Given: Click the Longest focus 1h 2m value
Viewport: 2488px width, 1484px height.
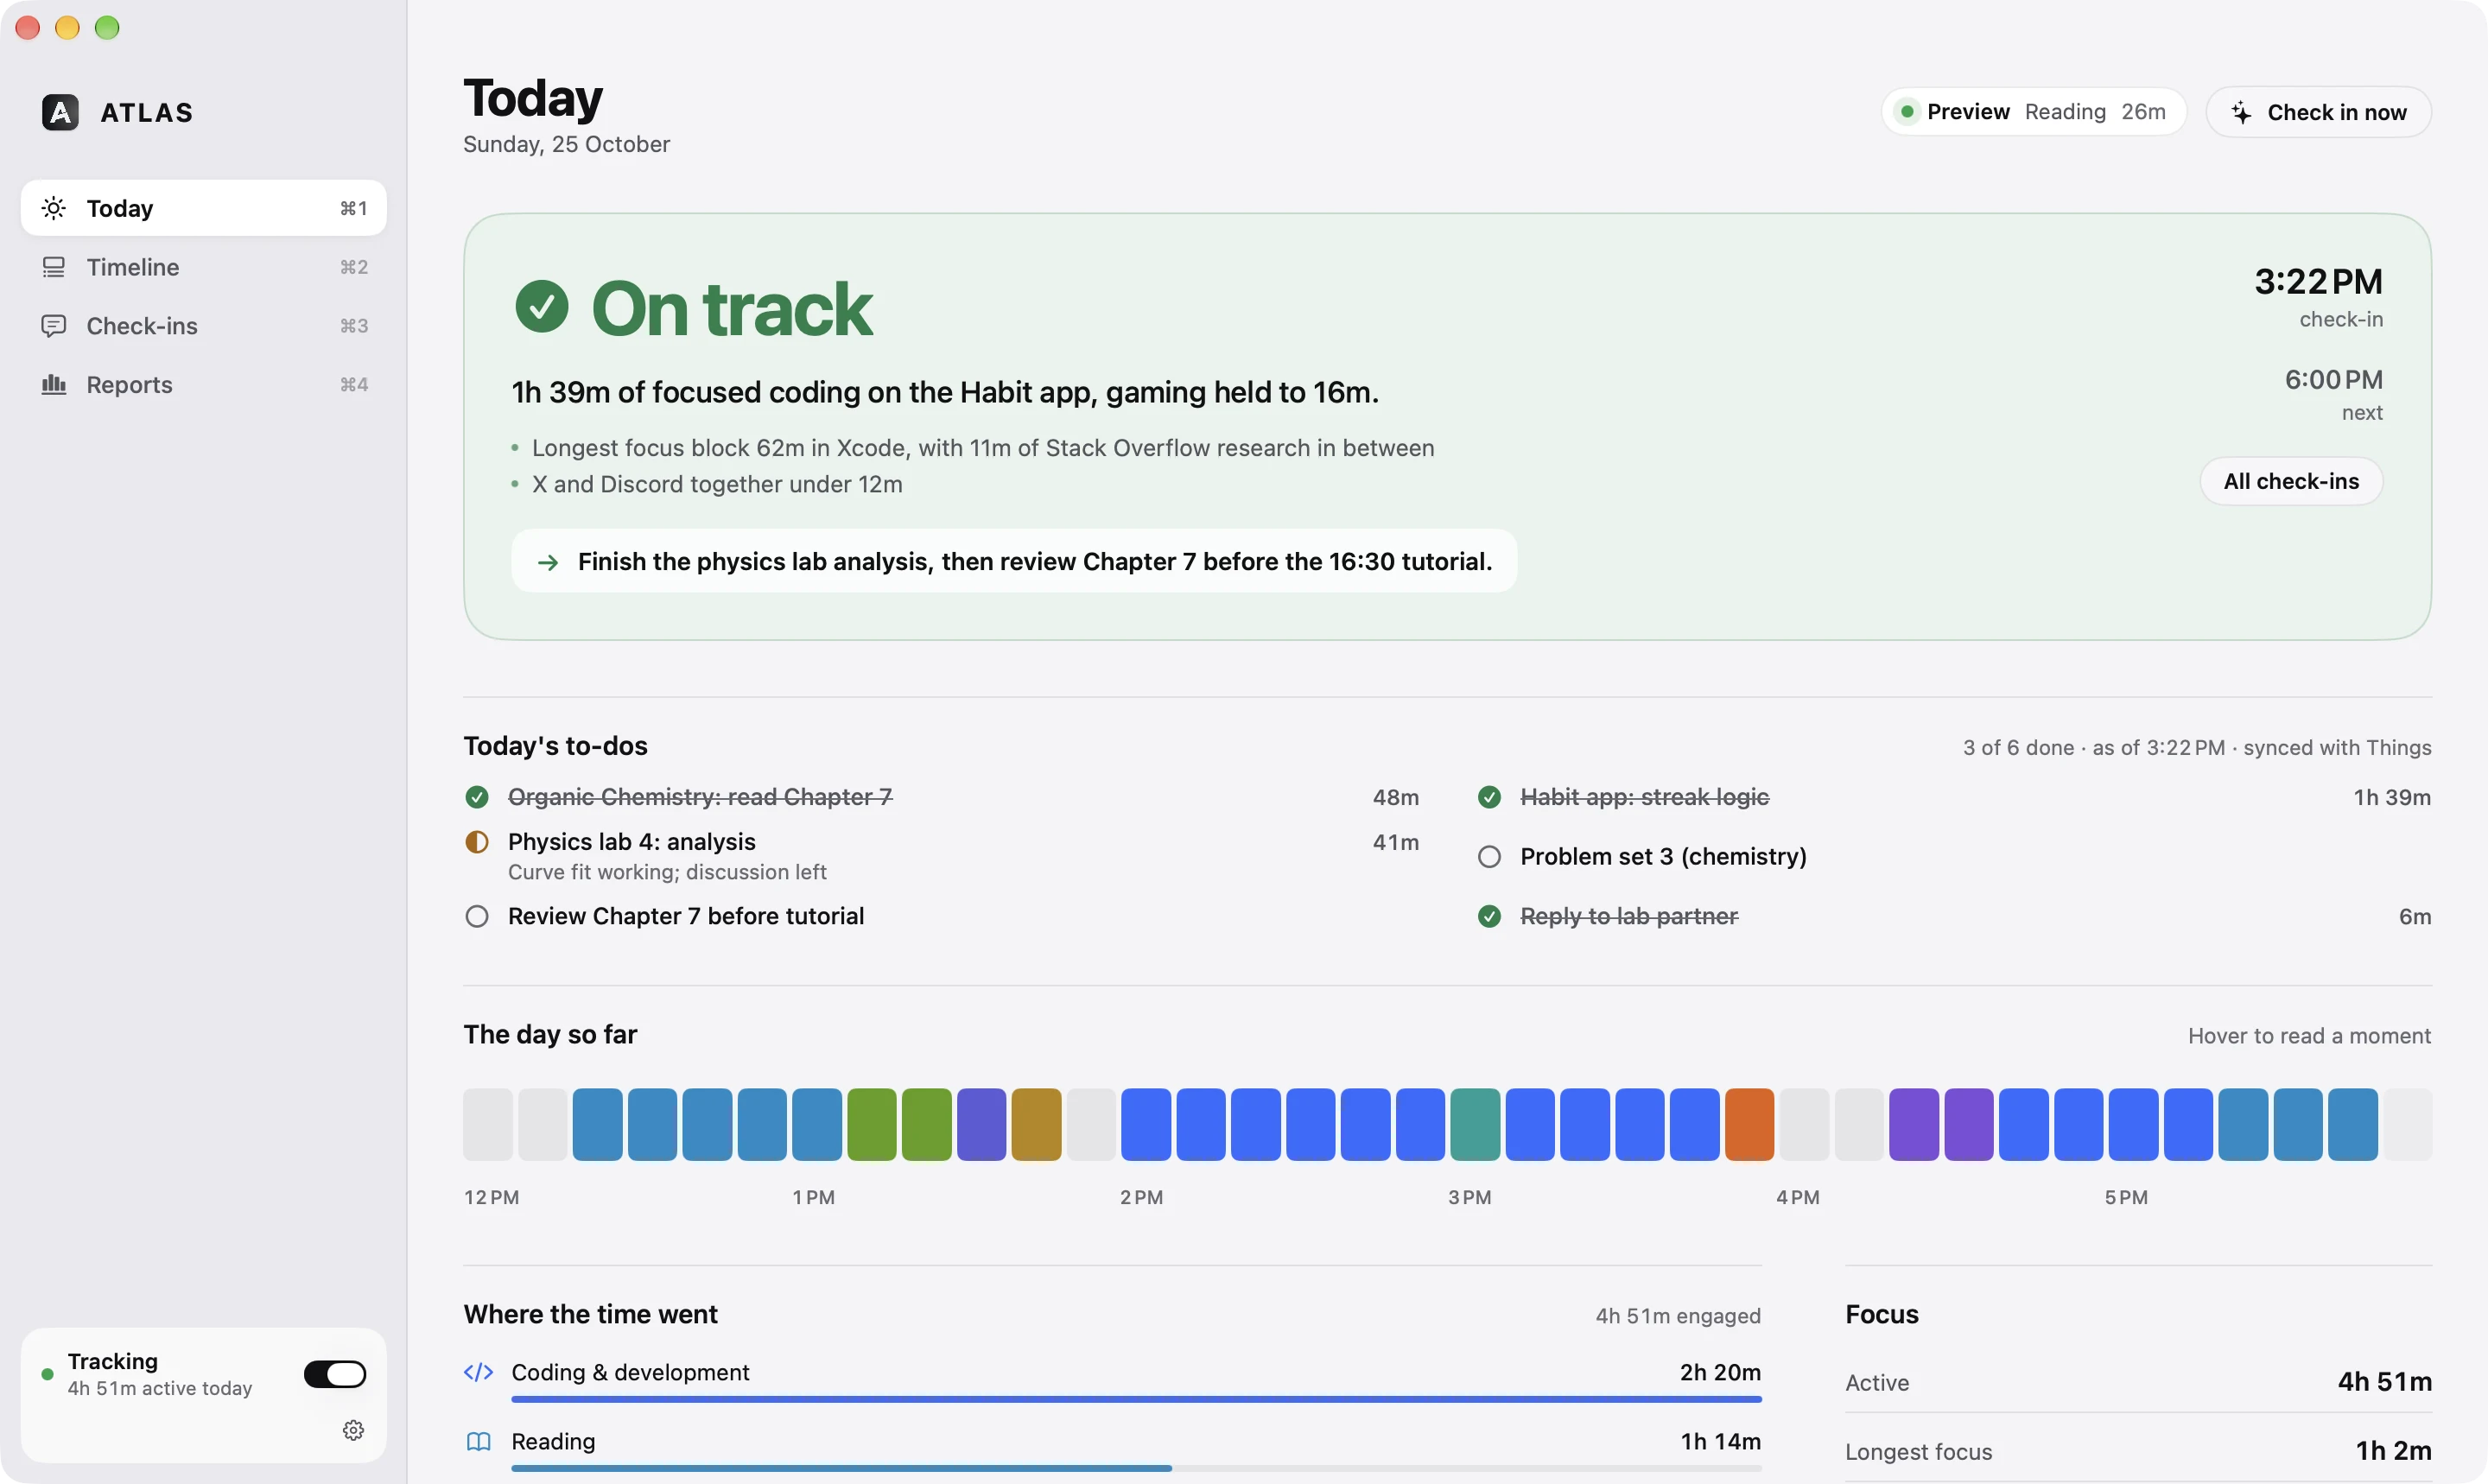Looking at the screenshot, I should point(2393,1450).
